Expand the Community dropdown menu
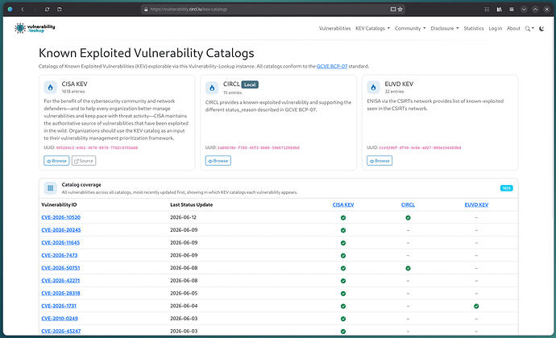 [x=410, y=28]
